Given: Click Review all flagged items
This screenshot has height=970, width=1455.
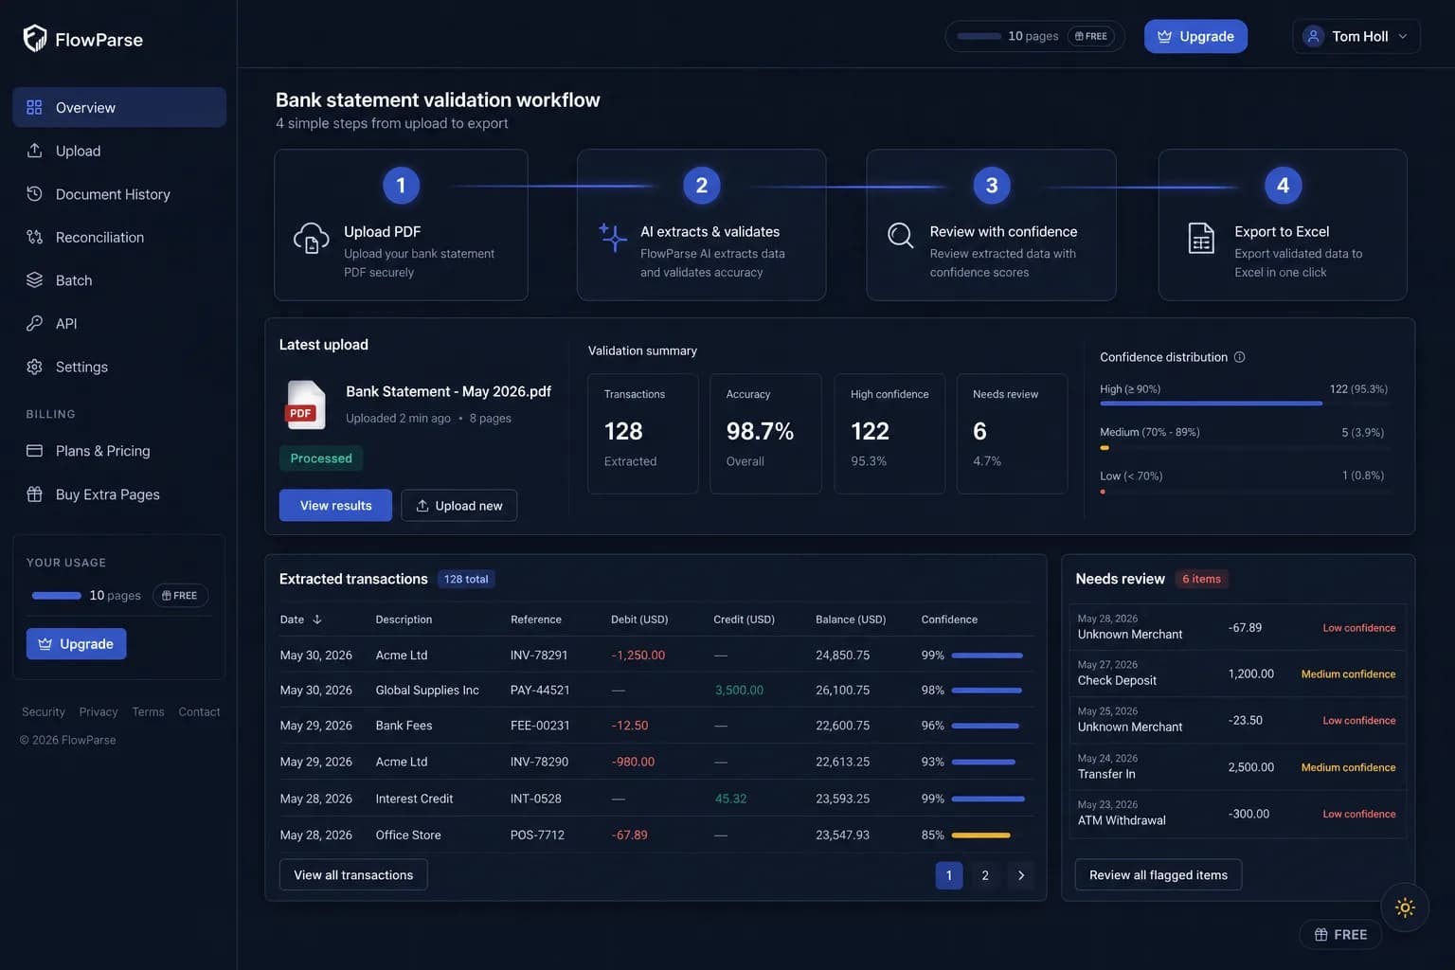Looking at the screenshot, I should 1158,874.
